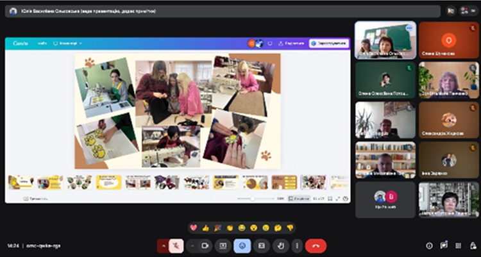Screen dimensions: 481x257
Task: Expand video settings arrow beside camera
Action: click(x=194, y=245)
